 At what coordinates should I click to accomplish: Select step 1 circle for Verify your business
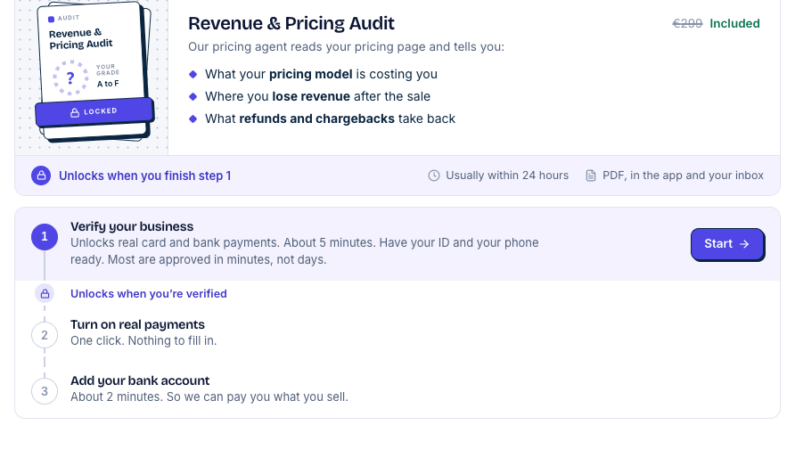(45, 237)
